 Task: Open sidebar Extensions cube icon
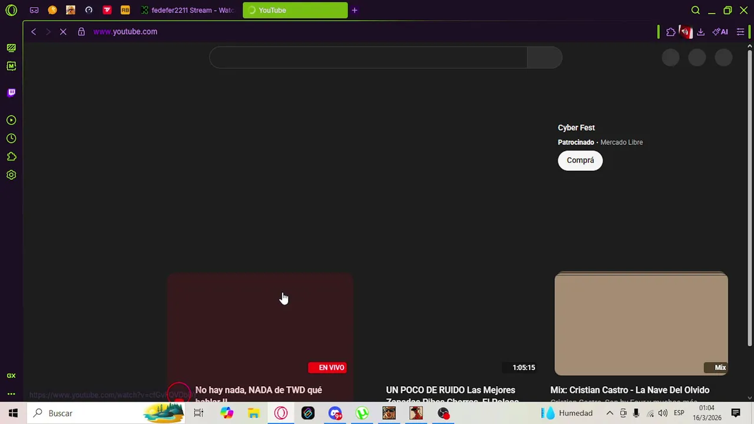pyautogui.click(x=11, y=157)
